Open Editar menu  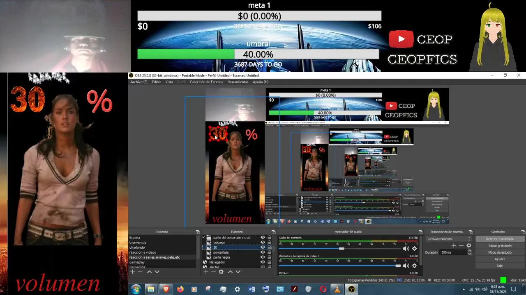point(157,82)
